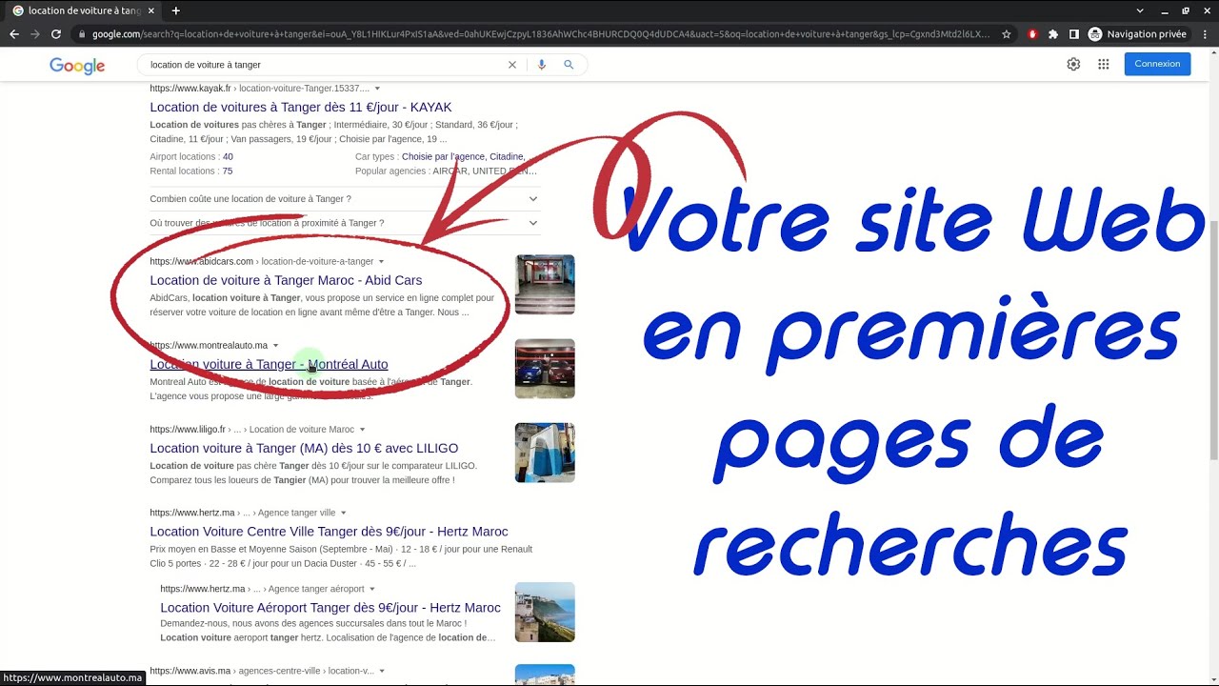The image size is (1219, 686).
Task: Open the KAYAK Tanger car rental result
Action: [x=301, y=108]
